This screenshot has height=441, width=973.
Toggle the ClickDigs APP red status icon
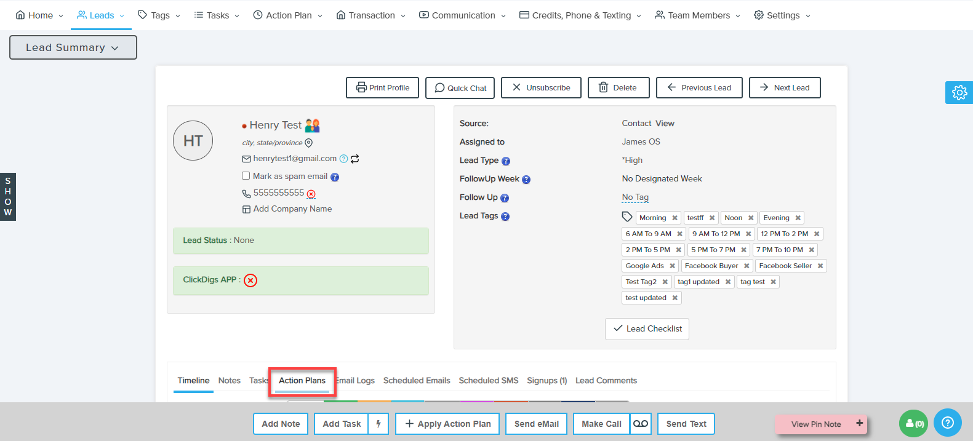[250, 280]
